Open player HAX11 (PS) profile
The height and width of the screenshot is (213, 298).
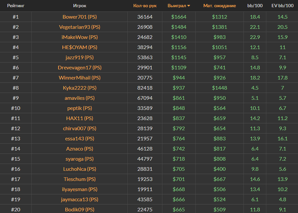tap(80, 118)
